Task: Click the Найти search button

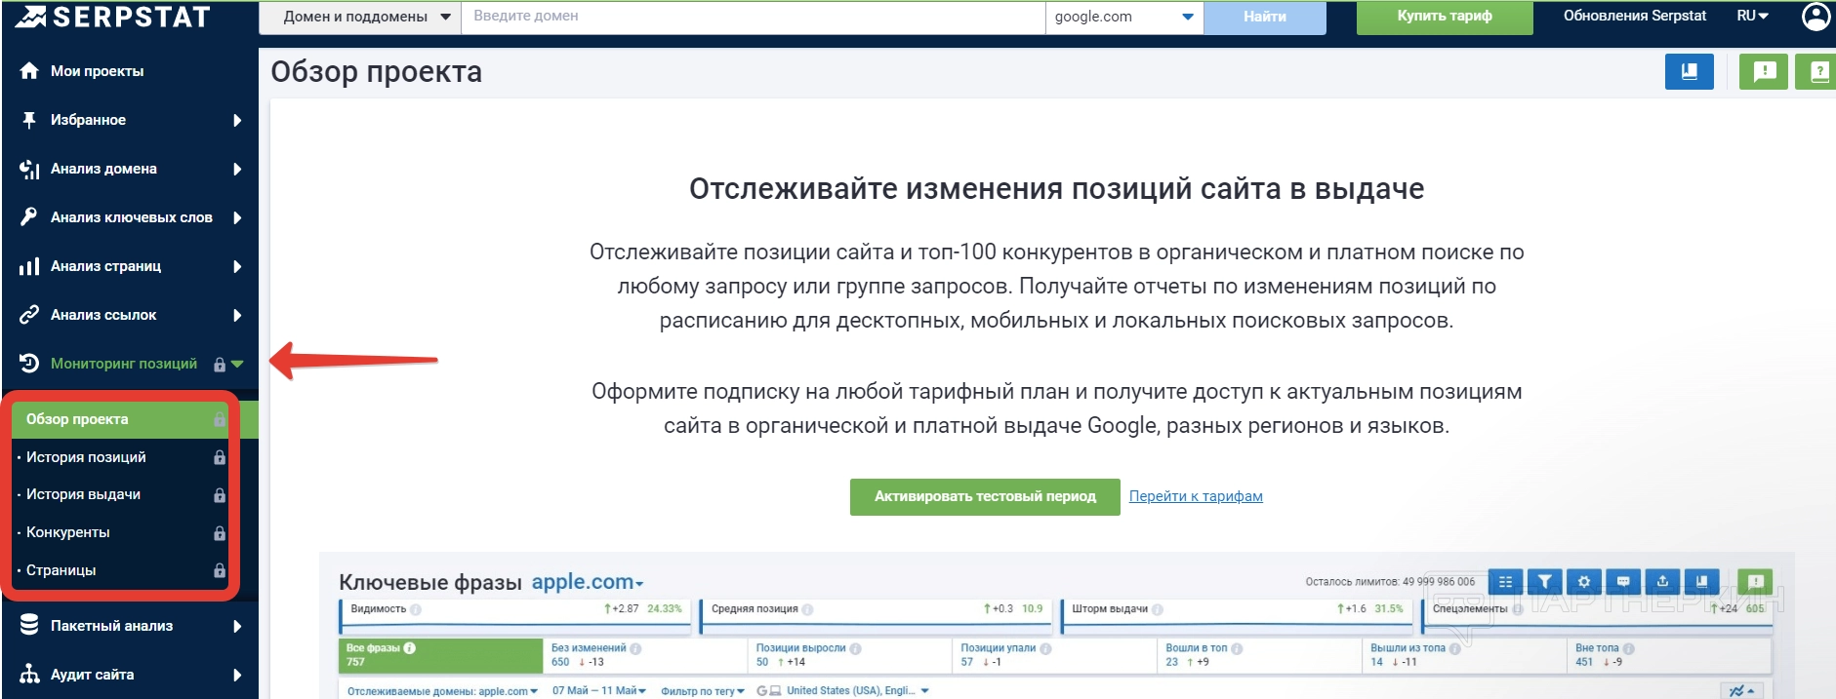Action: 1265,17
